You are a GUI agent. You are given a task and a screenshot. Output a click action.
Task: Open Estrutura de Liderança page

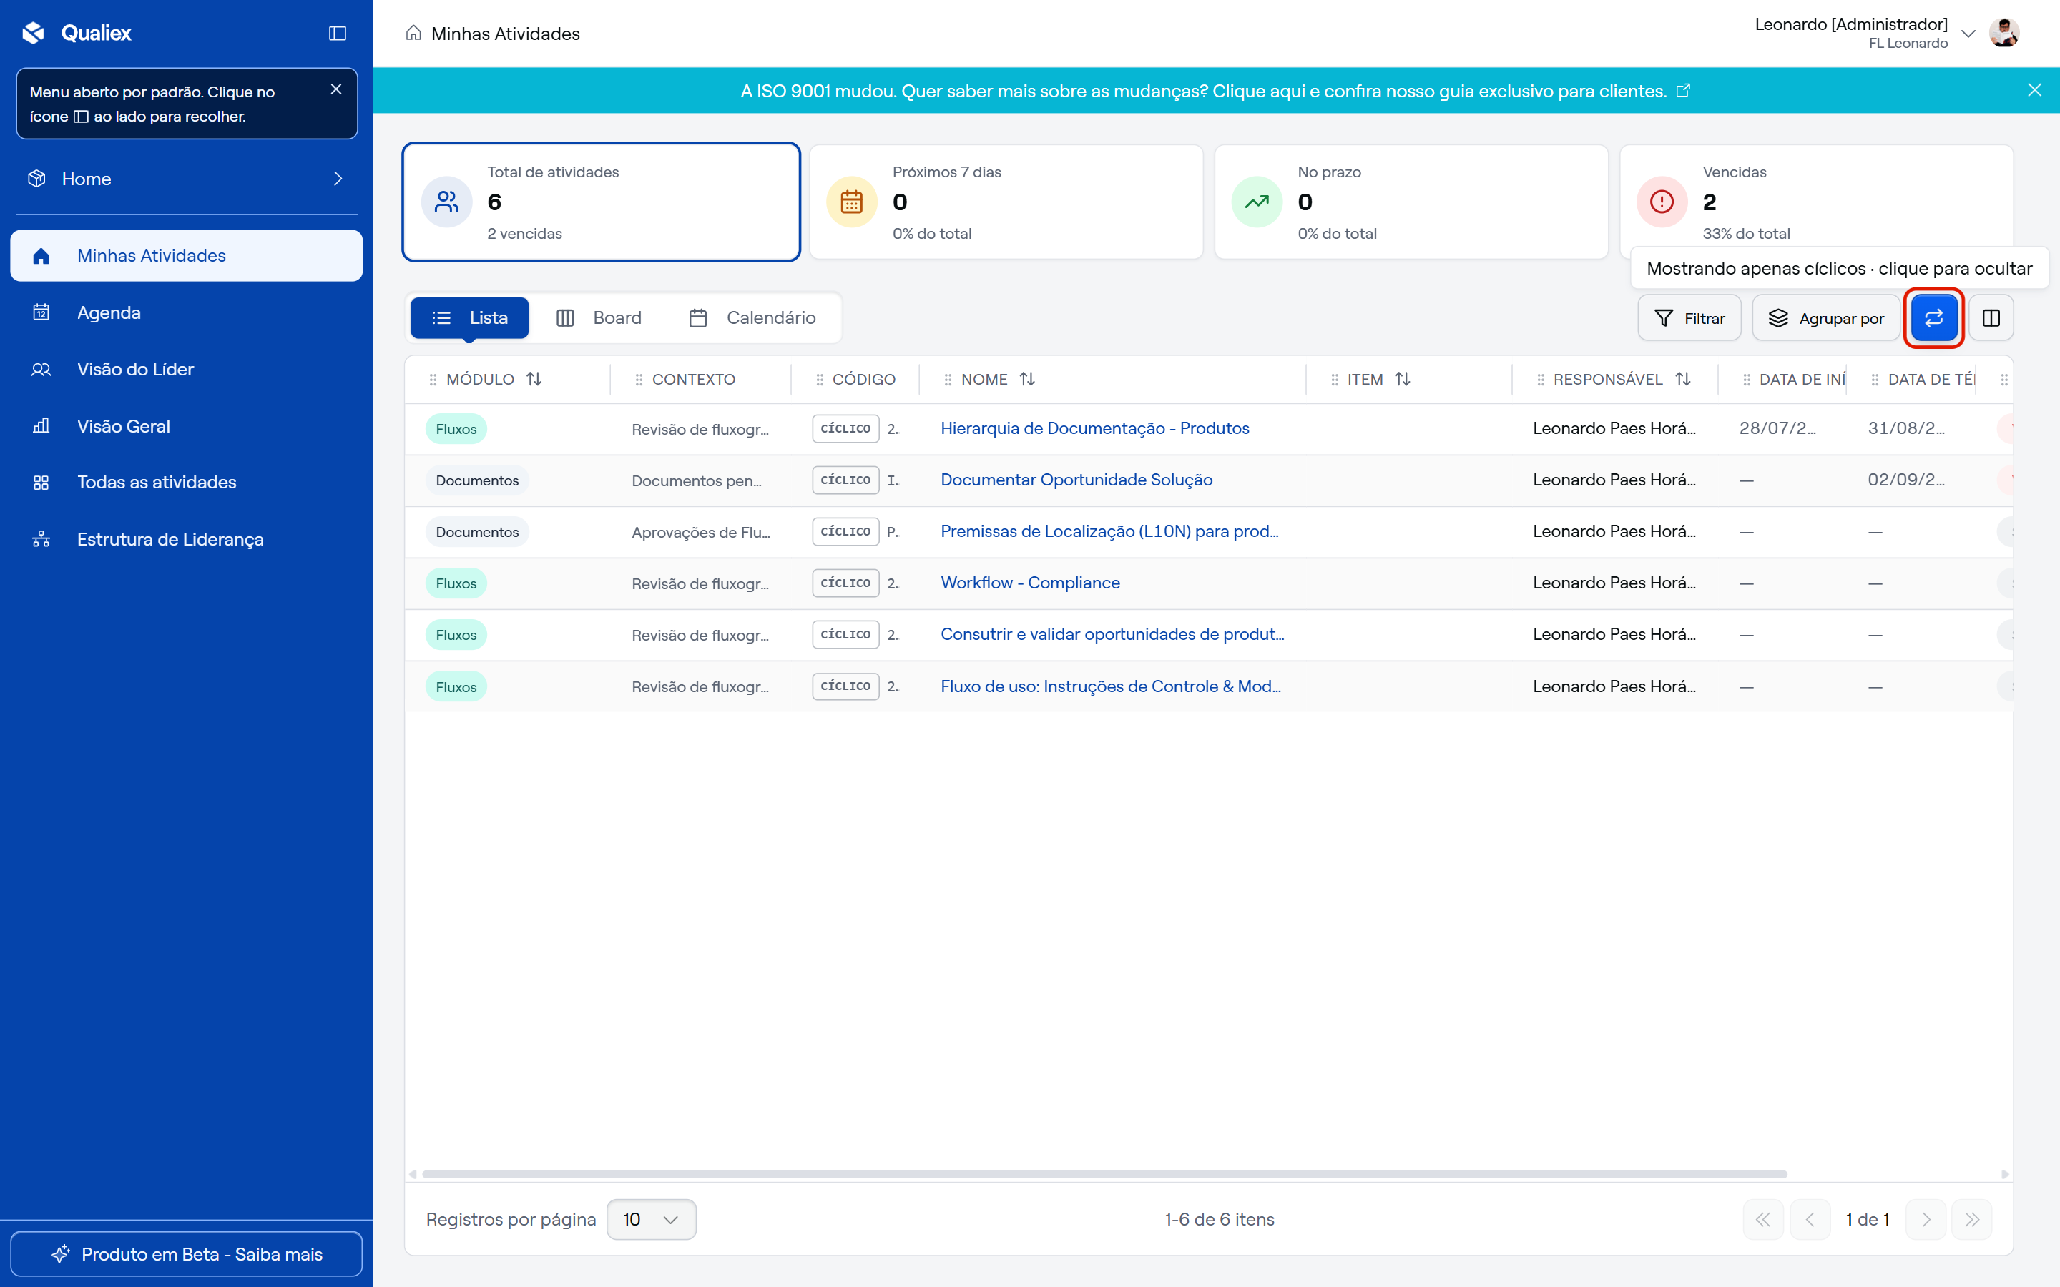[x=187, y=540]
